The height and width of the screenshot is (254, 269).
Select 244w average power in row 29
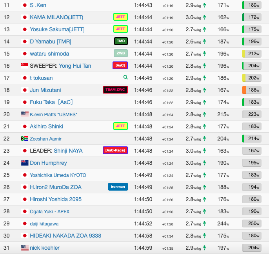223,223
